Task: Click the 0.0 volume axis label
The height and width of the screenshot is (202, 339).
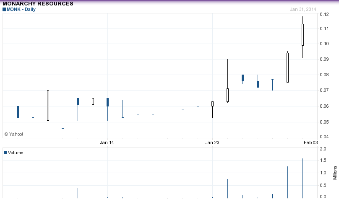Action: [x=323, y=197]
